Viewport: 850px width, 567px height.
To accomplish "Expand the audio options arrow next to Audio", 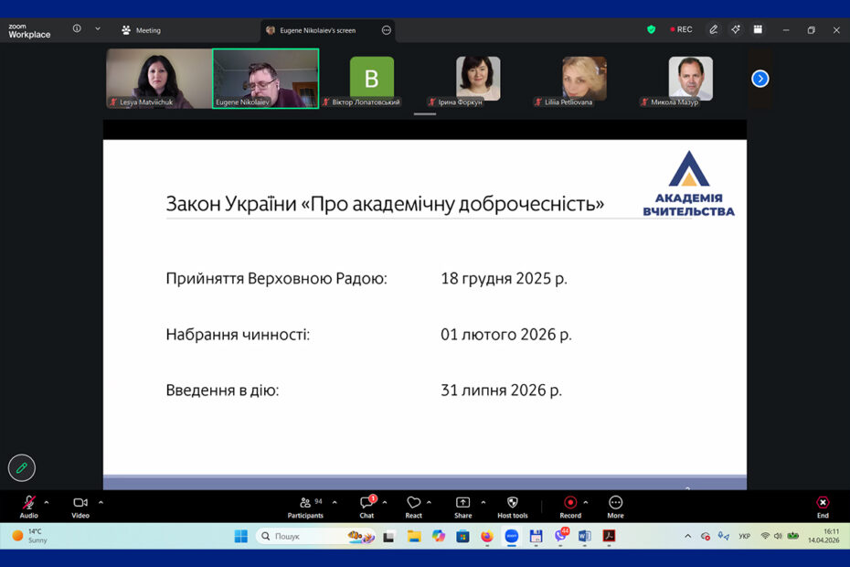I will click(47, 502).
